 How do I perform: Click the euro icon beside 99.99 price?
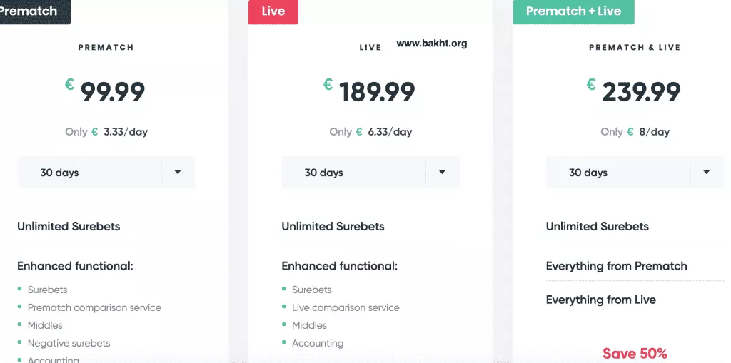tap(69, 85)
